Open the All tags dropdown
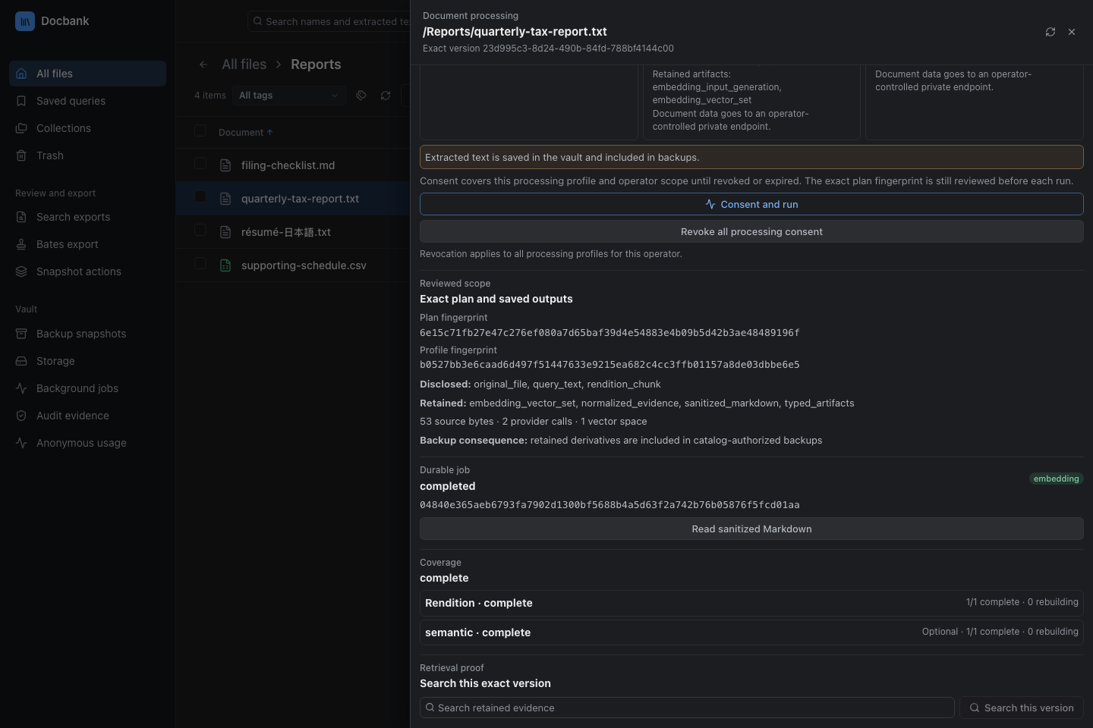1093x728 pixels. (289, 96)
